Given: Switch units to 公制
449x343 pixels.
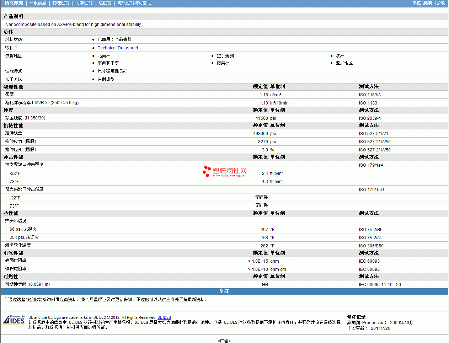Looking at the screenshot, I should click(441, 3).
